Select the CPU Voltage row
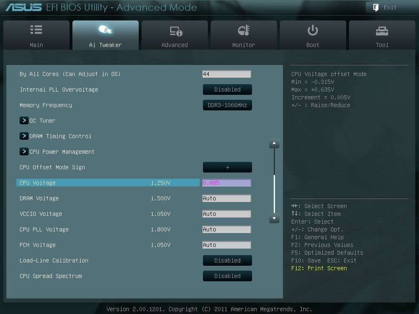This screenshot has width=419, height=314. [x=108, y=183]
